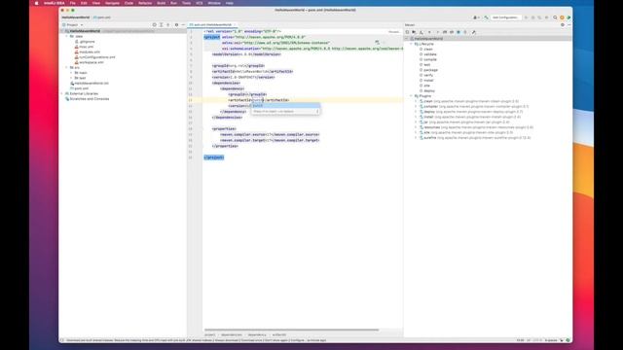Open Maven panel gear options
Viewport: 623px width, 350px height.
coord(563,25)
